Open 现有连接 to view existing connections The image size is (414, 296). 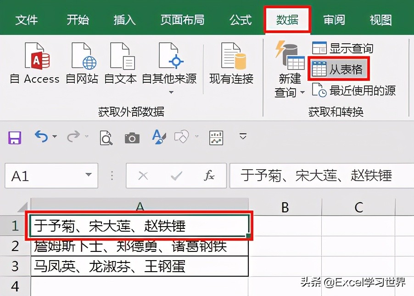231,64
